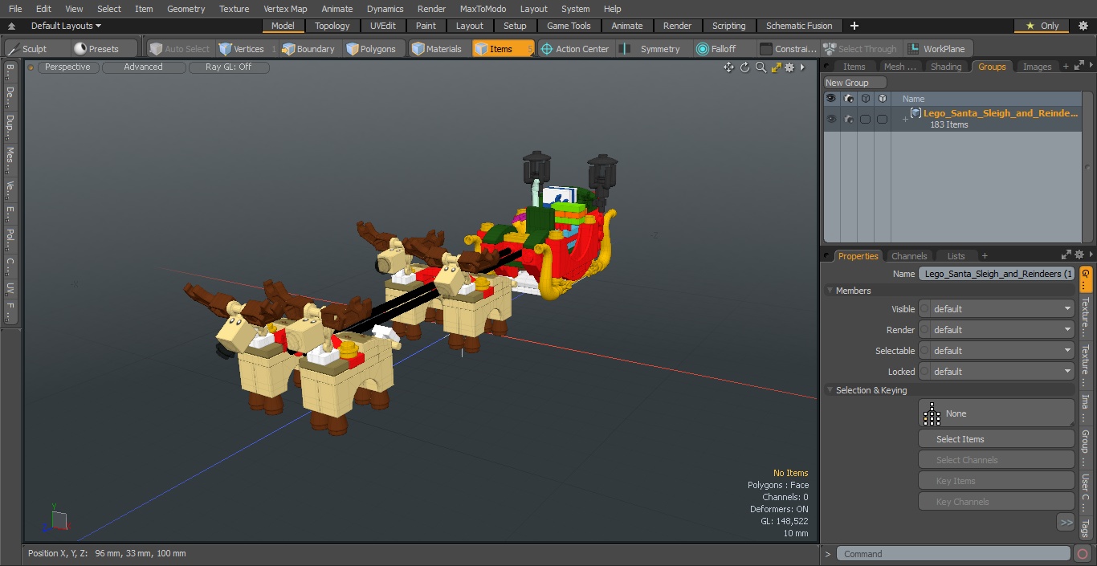The width and height of the screenshot is (1097, 566).
Task: Switch to the Shading panel tab
Action: [x=945, y=67]
